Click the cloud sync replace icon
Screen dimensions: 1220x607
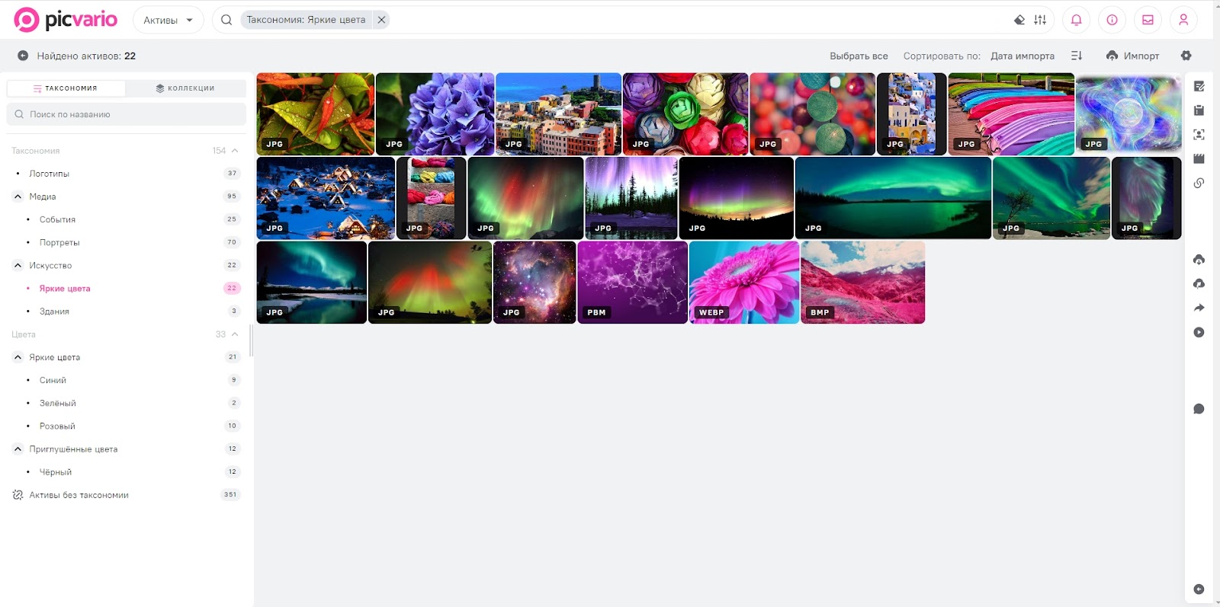point(1199,283)
